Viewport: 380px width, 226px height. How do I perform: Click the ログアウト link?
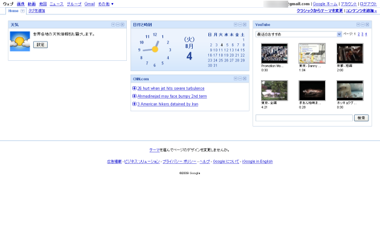click(368, 4)
